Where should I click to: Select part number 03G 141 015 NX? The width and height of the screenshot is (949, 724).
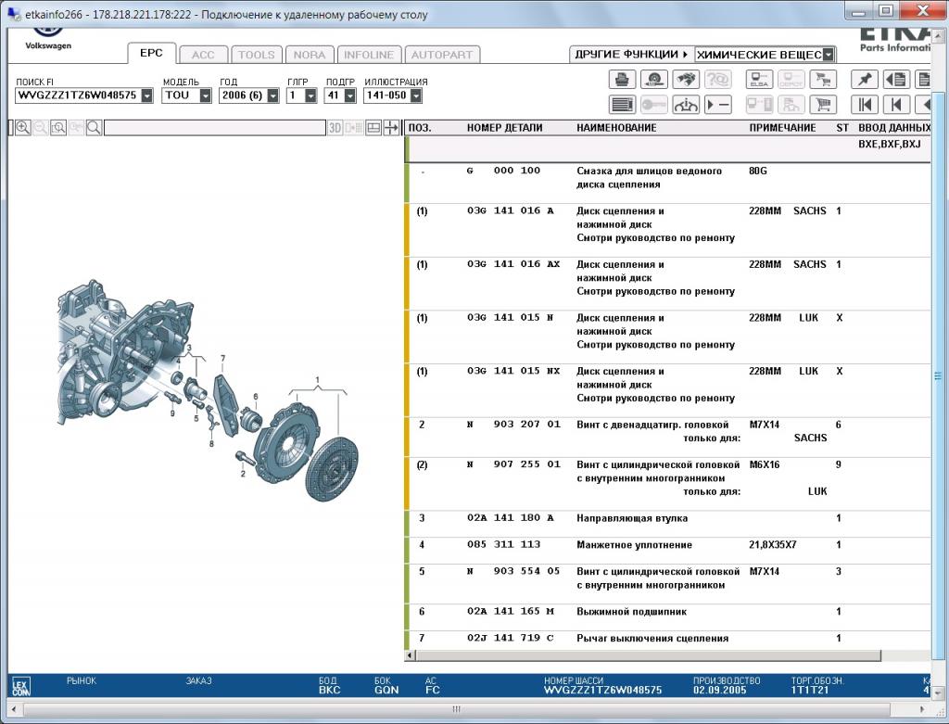[513, 371]
